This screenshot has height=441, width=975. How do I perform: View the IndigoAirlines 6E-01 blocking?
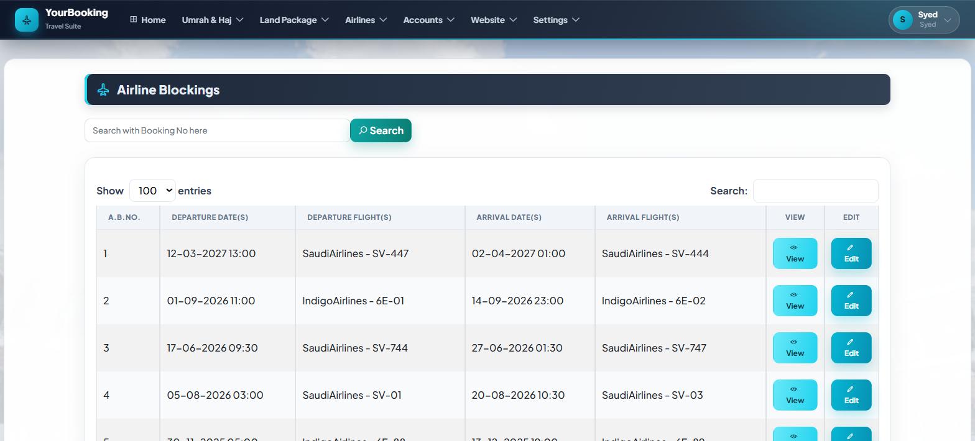click(795, 301)
